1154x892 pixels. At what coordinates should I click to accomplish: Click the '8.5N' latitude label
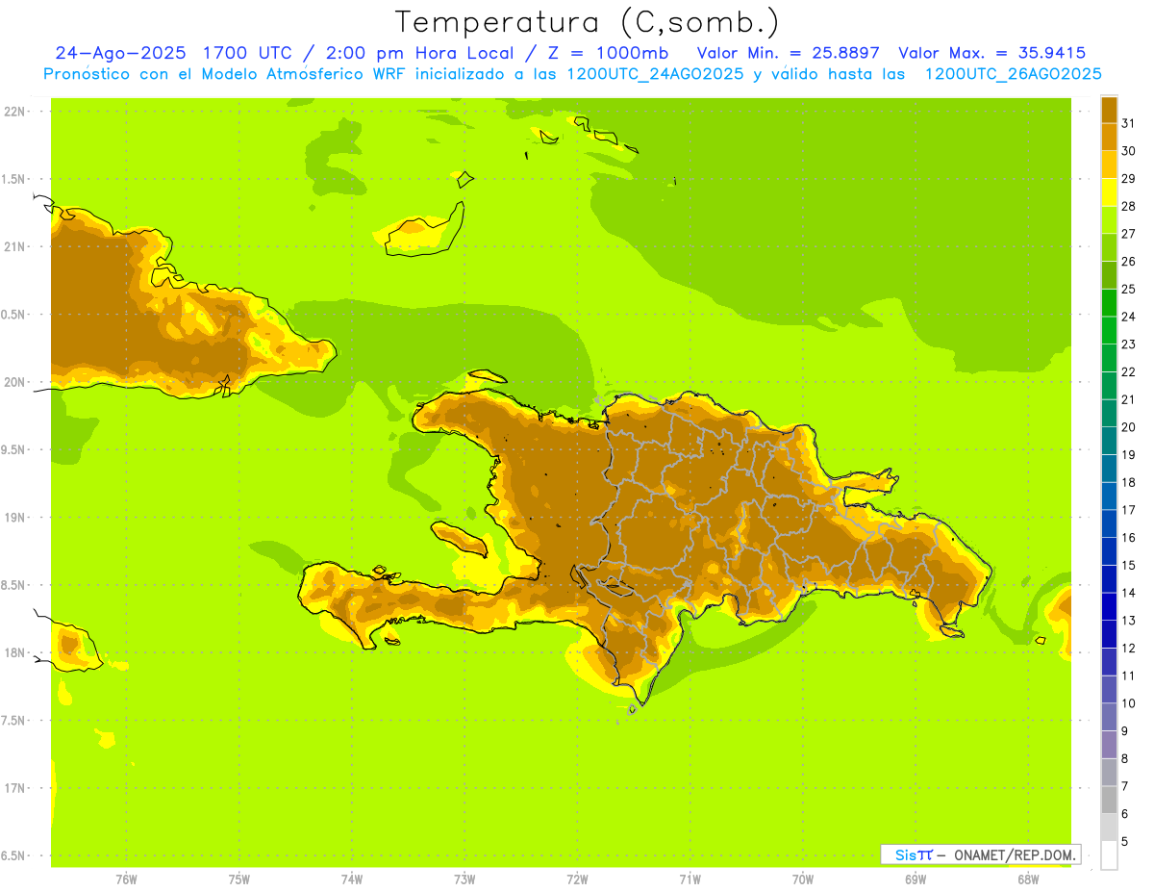tap(14, 585)
